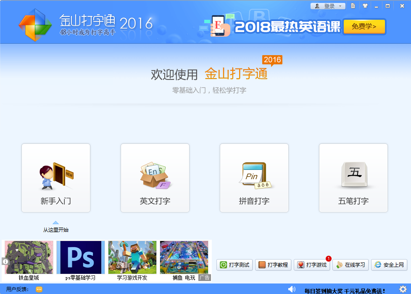This screenshot has width=411, height=294.
Task: Open the user feedback chat bubble icon
Action: point(39,289)
